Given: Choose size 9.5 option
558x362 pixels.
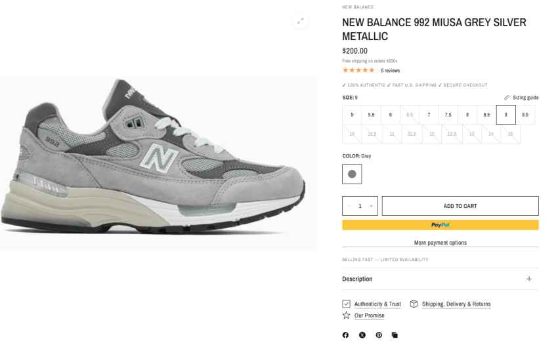Looking at the screenshot, I should pyautogui.click(x=525, y=115).
